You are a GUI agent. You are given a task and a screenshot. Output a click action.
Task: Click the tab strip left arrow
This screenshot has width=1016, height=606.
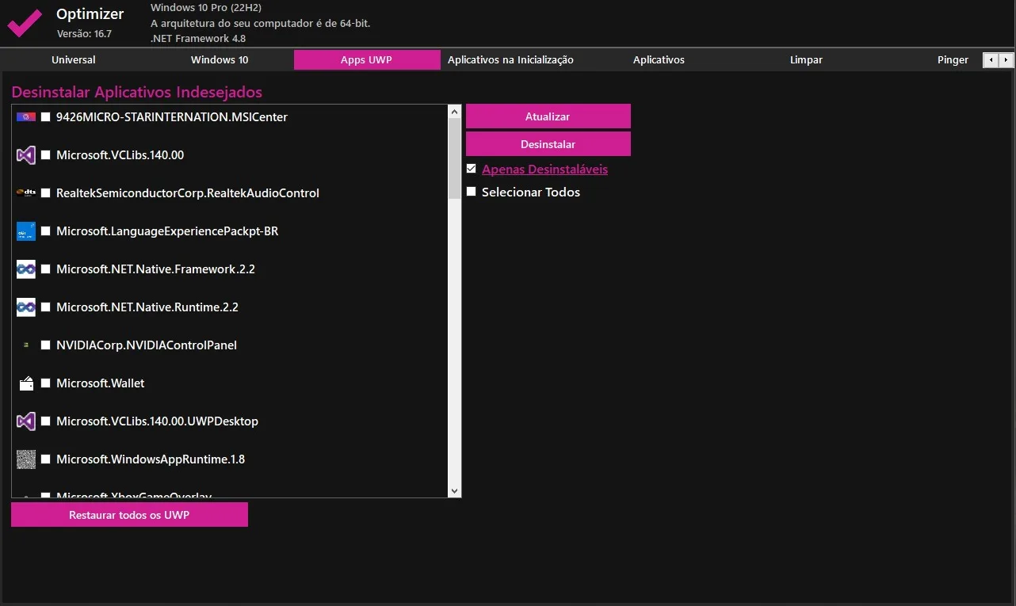991,60
